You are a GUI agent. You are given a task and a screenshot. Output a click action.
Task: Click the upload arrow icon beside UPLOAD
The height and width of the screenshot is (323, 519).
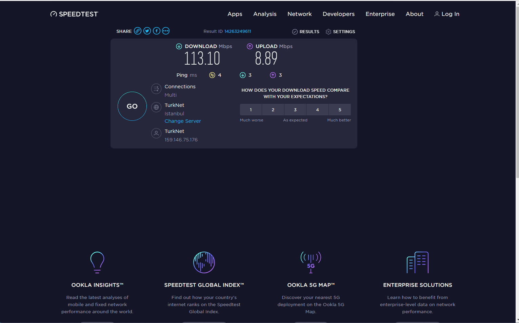(250, 46)
